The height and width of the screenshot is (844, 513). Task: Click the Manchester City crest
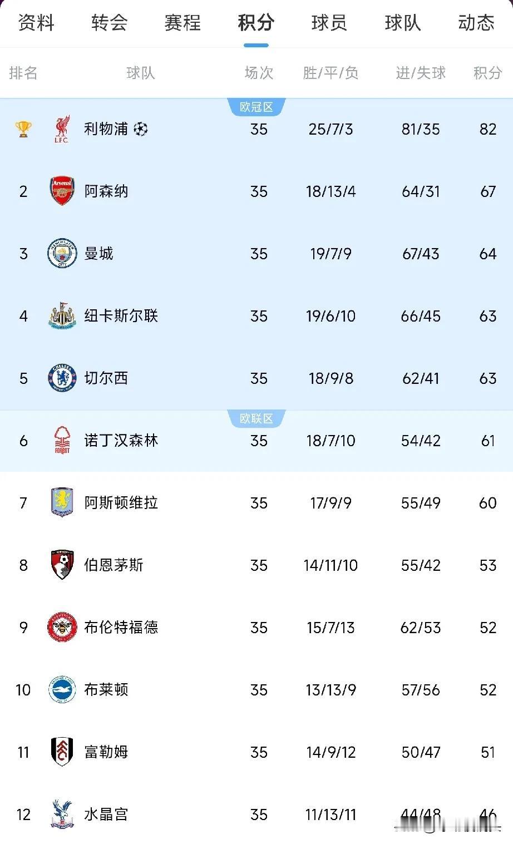62,254
